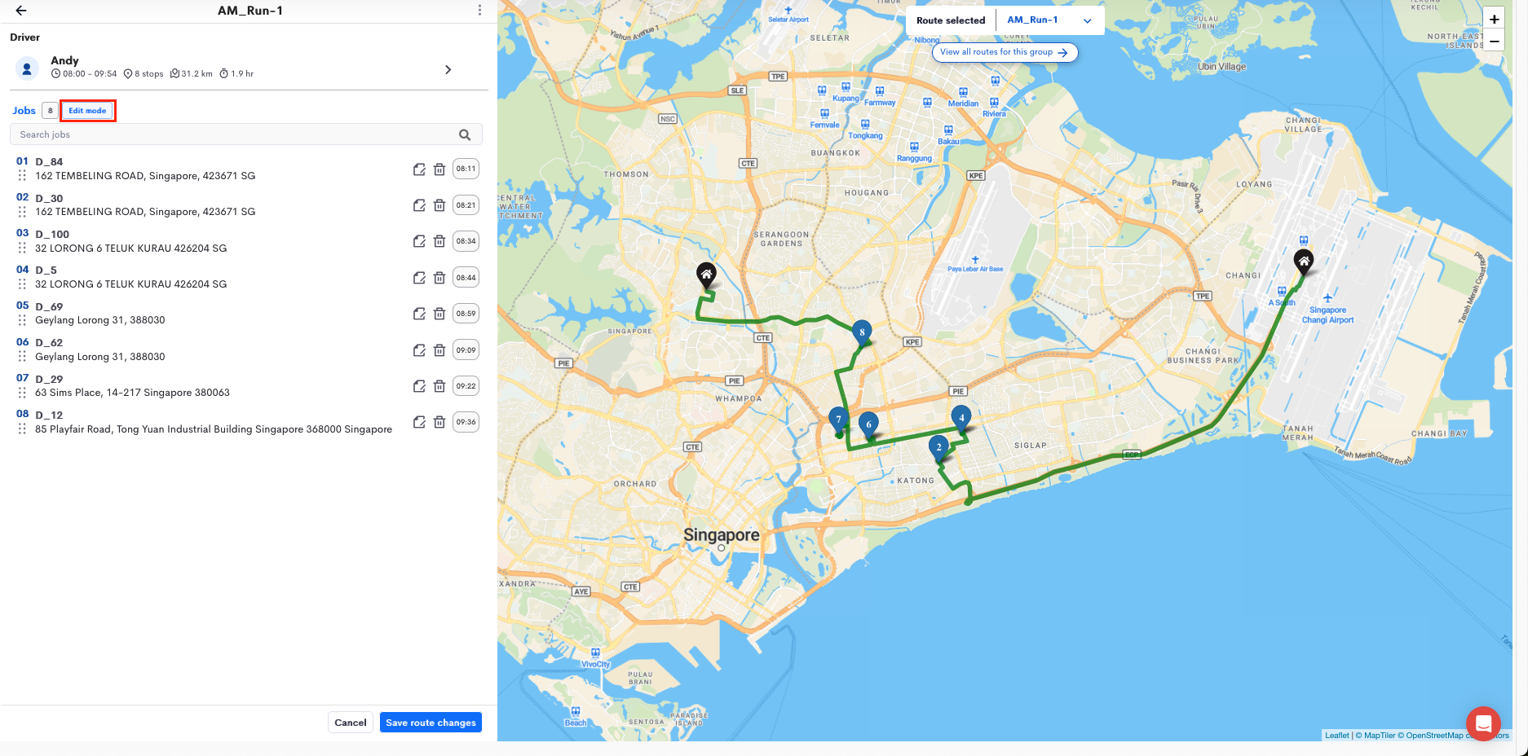Screen dimensions: 1528x756
Task: Click the drag handle of job D_100
Action: coord(22,248)
